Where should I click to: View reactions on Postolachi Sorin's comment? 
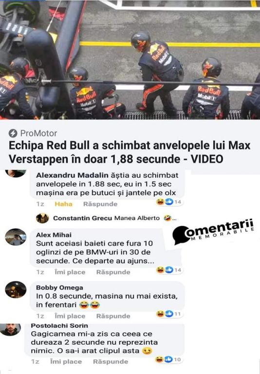[168, 359]
